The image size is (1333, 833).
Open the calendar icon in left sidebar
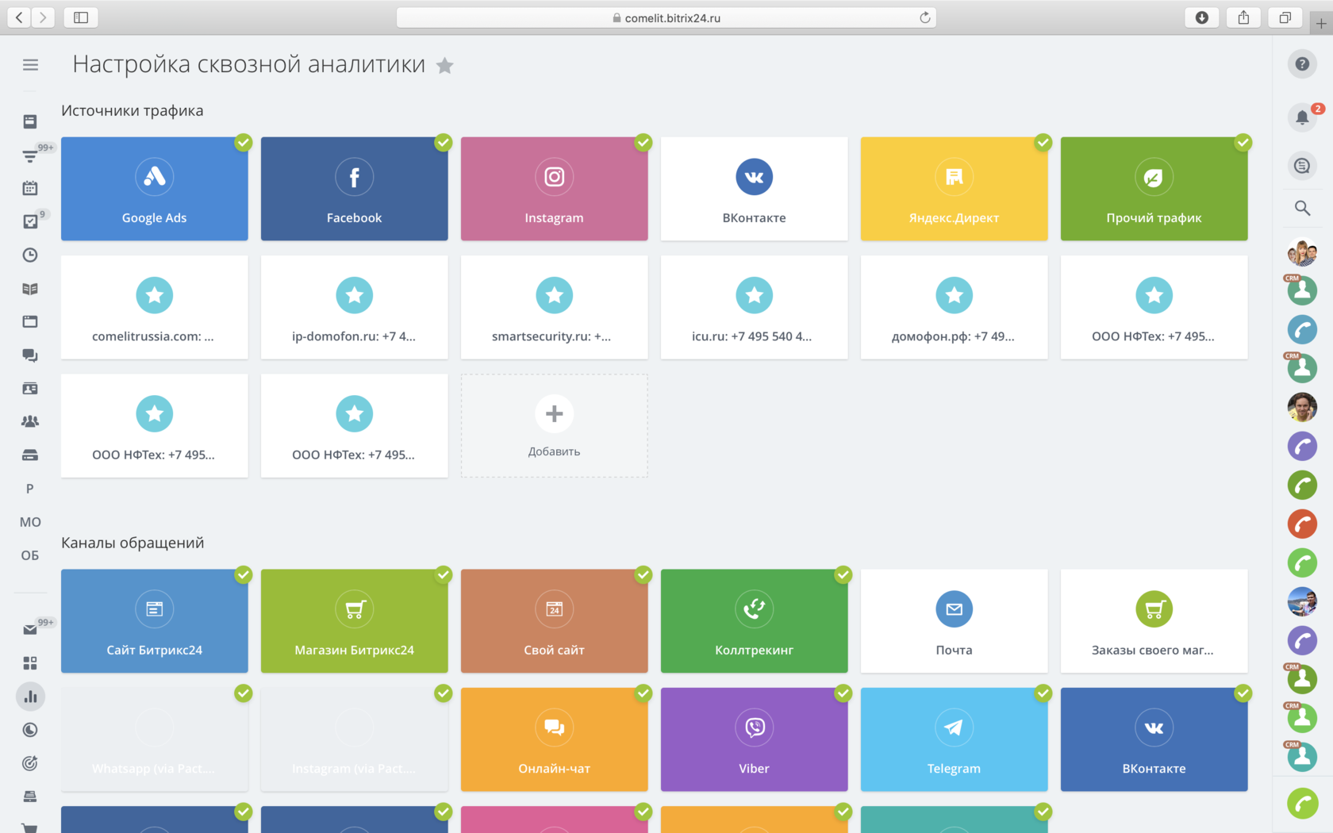30,188
